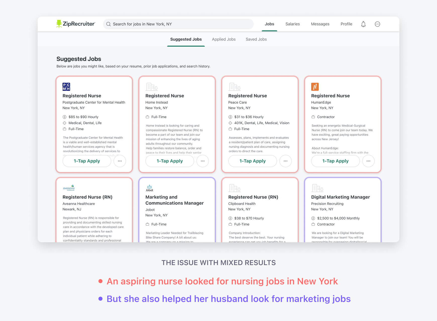Screen dimensions: 437x321
Task: Click benefits icon beside Medical, Dental, Life
Action: tap(65, 123)
